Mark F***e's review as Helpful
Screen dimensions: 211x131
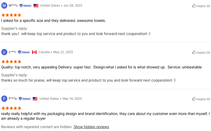coord(199,99)
